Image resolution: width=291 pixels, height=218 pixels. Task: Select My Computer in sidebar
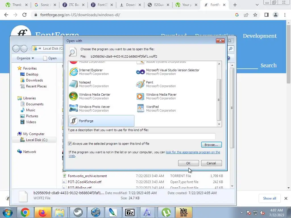pos(31,134)
